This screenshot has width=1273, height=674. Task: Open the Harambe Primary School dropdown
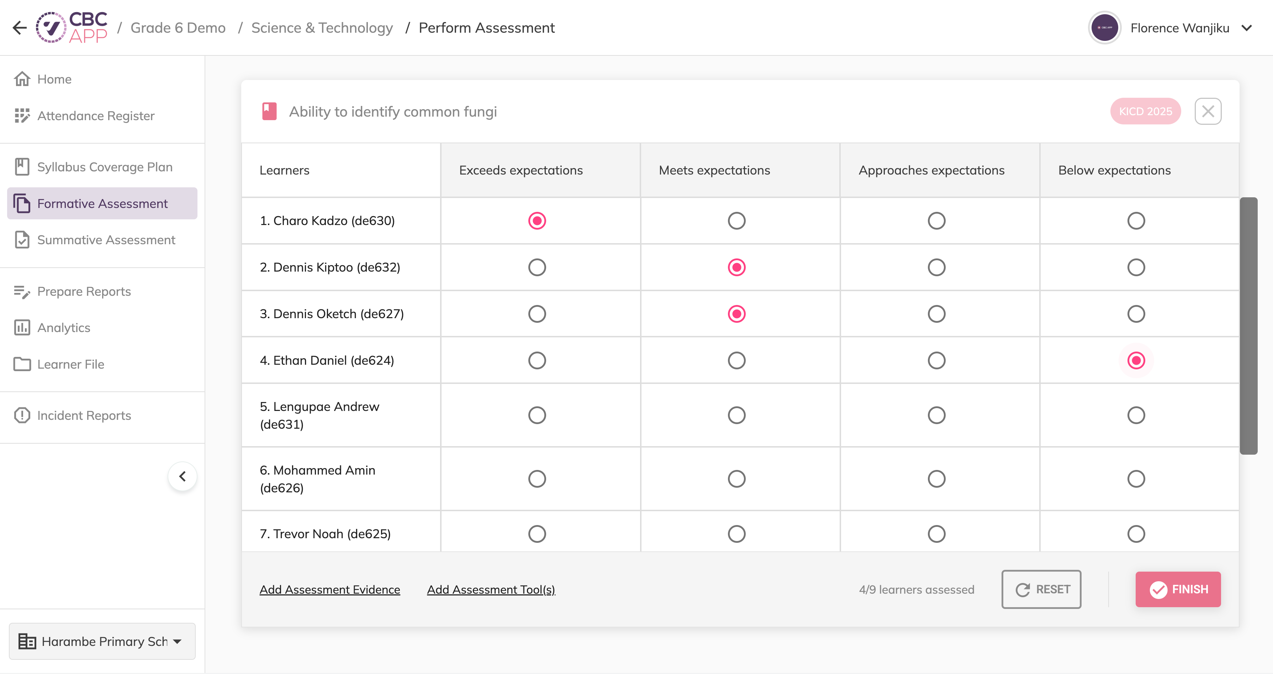(102, 641)
